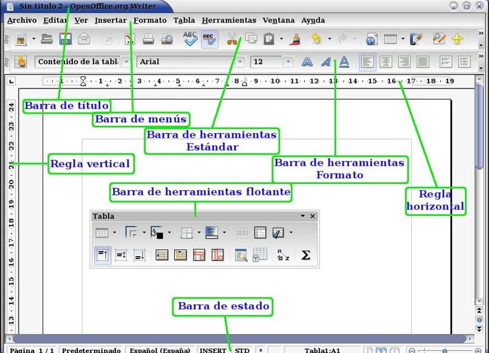Viewport: 489px width, 353px height.
Task: Open the New document dropdown arrow
Action: coord(34,39)
